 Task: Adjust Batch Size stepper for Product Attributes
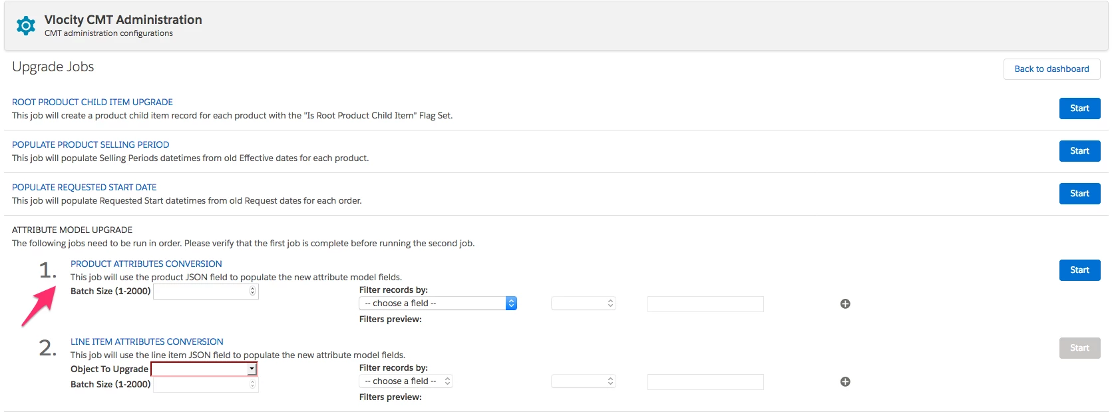[x=252, y=291]
